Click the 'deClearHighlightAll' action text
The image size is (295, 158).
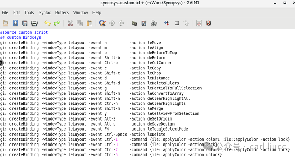click(168, 98)
